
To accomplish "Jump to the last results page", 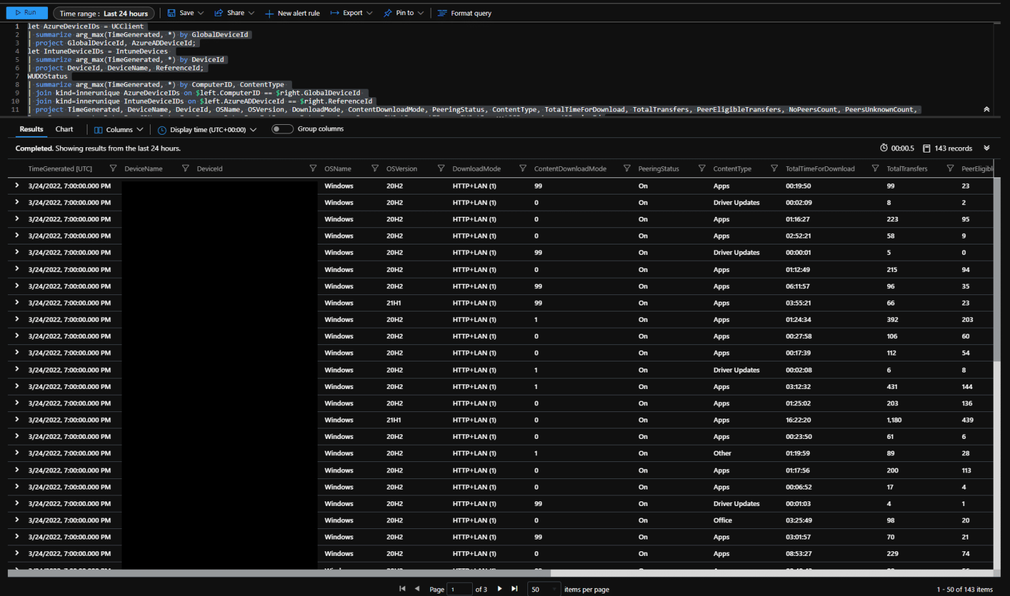I will 514,589.
